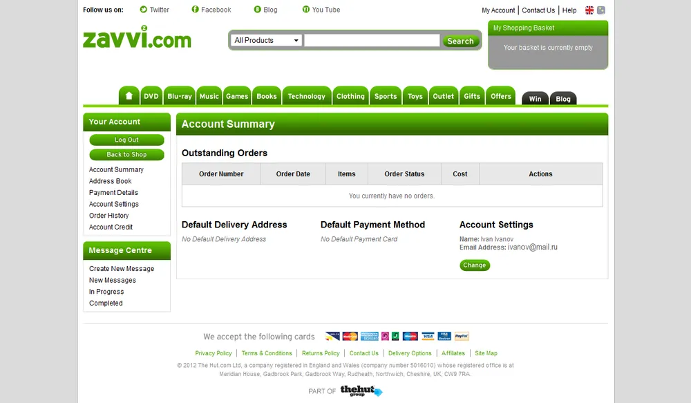Open New Messages link
Image resolution: width=691 pixels, height=403 pixels.
click(x=113, y=280)
